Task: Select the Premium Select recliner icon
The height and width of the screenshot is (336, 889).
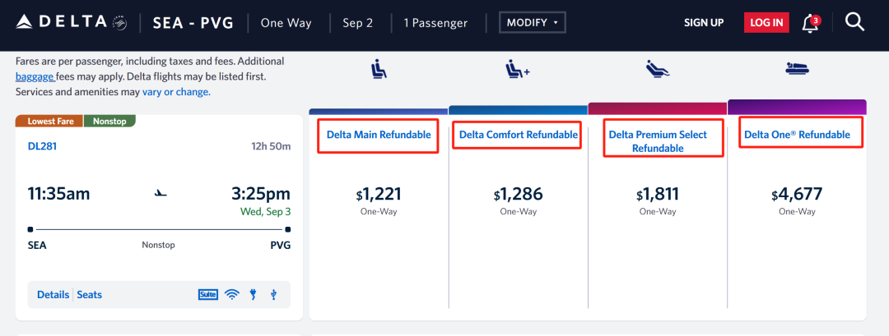Action: click(x=658, y=70)
